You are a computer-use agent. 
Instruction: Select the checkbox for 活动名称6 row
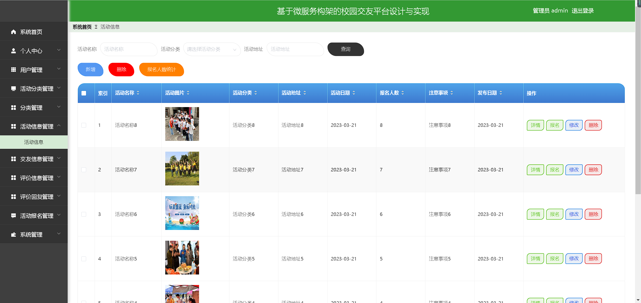coord(84,214)
